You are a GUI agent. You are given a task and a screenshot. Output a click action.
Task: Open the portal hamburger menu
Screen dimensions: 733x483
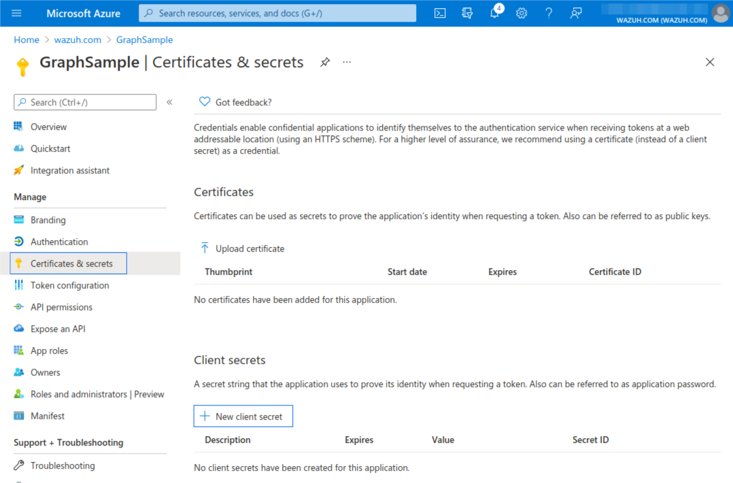(17, 13)
